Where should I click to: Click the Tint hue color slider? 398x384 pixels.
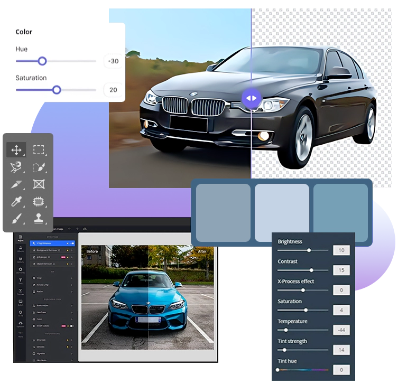click(x=303, y=370)
